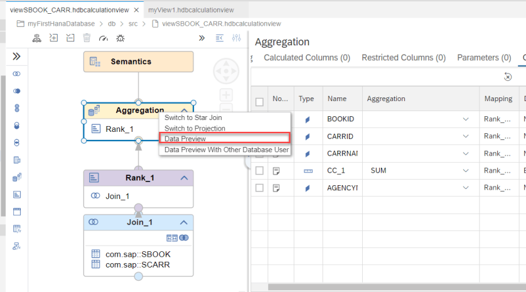Select the table function node in palette

tap(17, 229)
